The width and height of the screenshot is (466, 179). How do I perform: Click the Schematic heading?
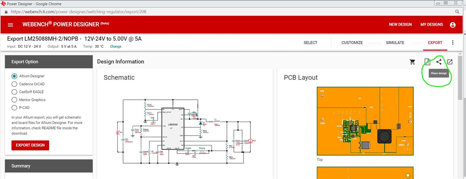119,78
